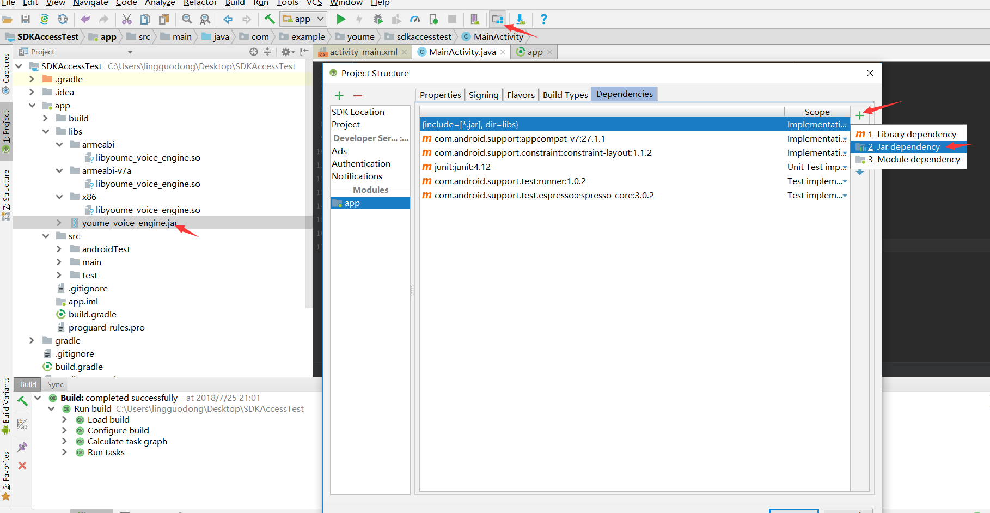The image size is (990, 513).
Task: Open Project Structure from the toolbar icon
Action: coord(497,20)
